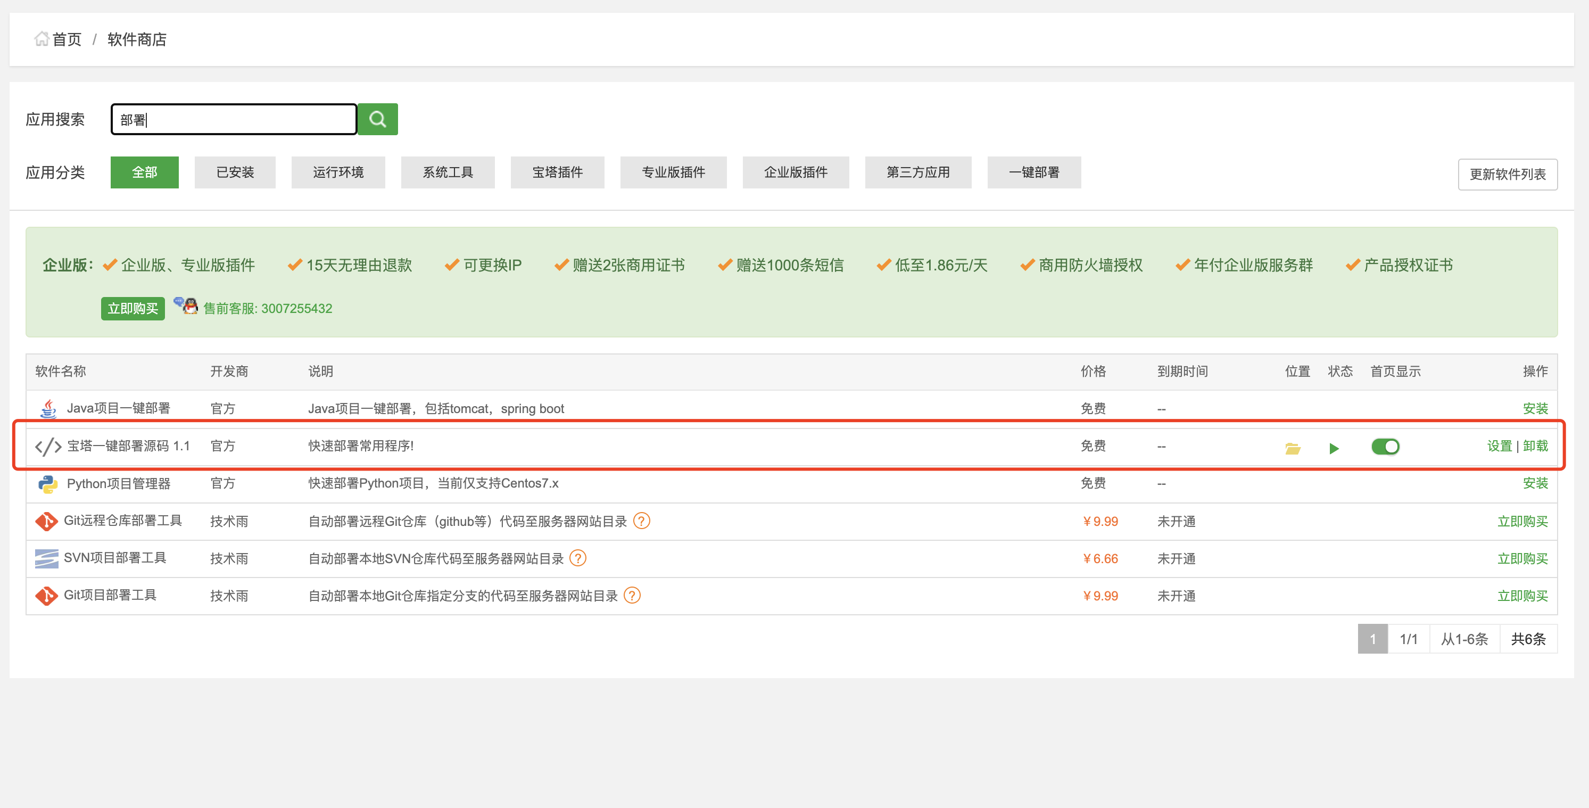Select the 已安装 category filter
1589x808 pixels.
tap(234, 172)
